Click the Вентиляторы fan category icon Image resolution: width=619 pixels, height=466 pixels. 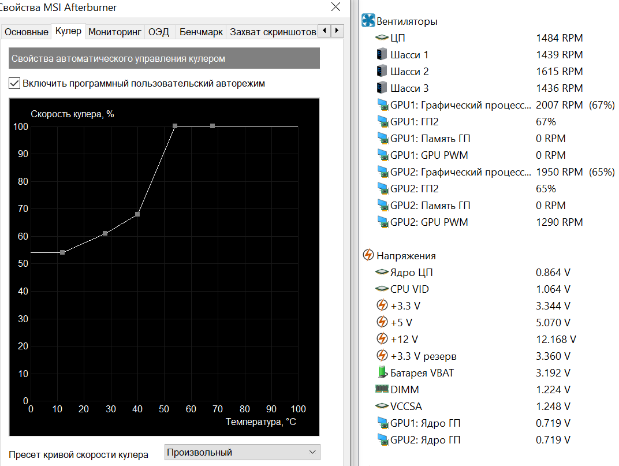click(368, 21)
